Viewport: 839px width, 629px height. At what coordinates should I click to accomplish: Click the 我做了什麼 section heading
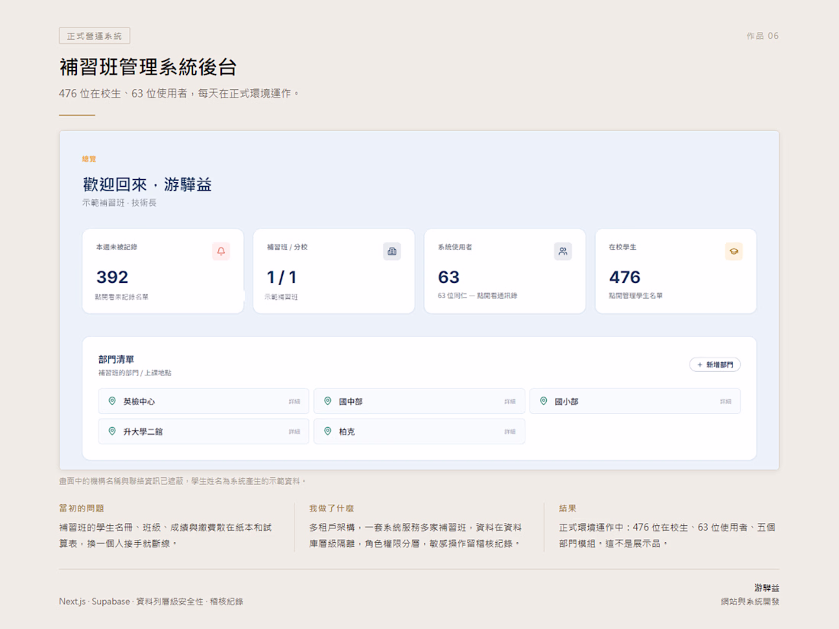click(332, 508)
